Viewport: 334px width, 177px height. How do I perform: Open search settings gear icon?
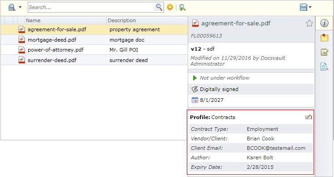tap(170, 7)
